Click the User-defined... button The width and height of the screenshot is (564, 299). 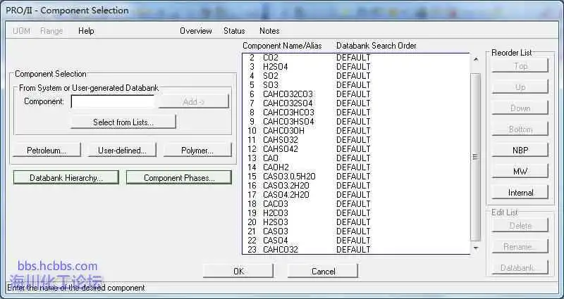point(122,151)
